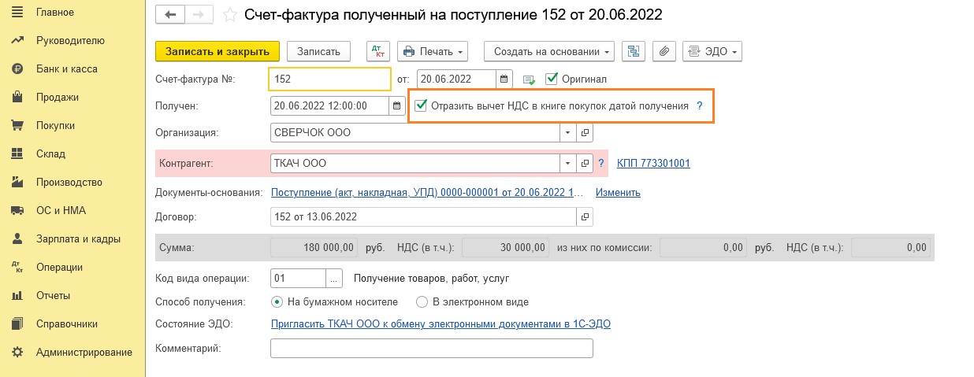Open the Банк и касса section
The image size is (974, 377).
coord(67,69)
